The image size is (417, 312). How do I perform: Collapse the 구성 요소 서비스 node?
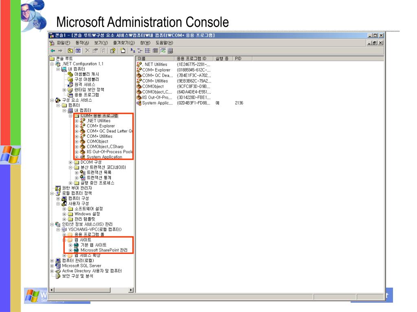52,100
